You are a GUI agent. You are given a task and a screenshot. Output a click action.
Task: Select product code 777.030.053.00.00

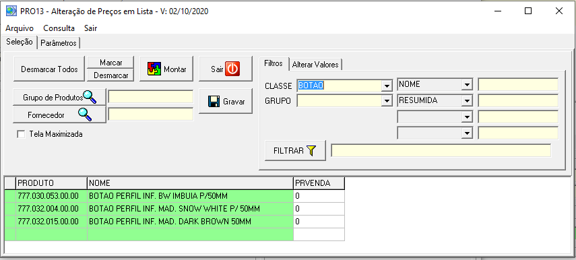(51, 196)
